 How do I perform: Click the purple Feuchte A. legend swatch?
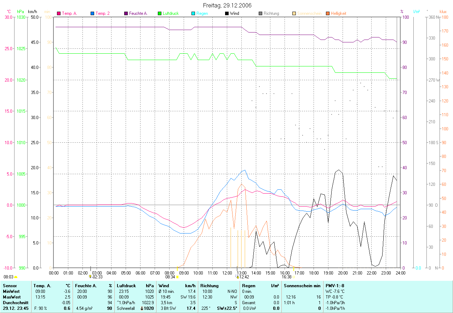126,13
